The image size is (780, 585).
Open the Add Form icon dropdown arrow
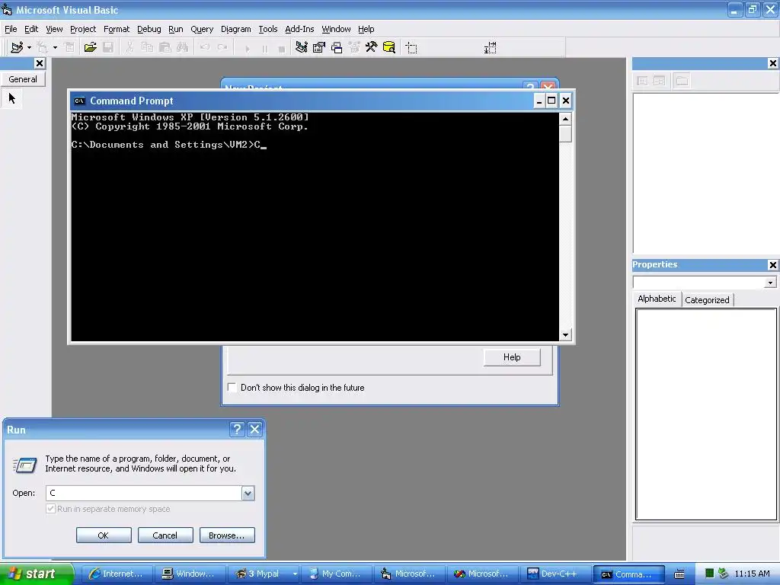click(55, 48)
